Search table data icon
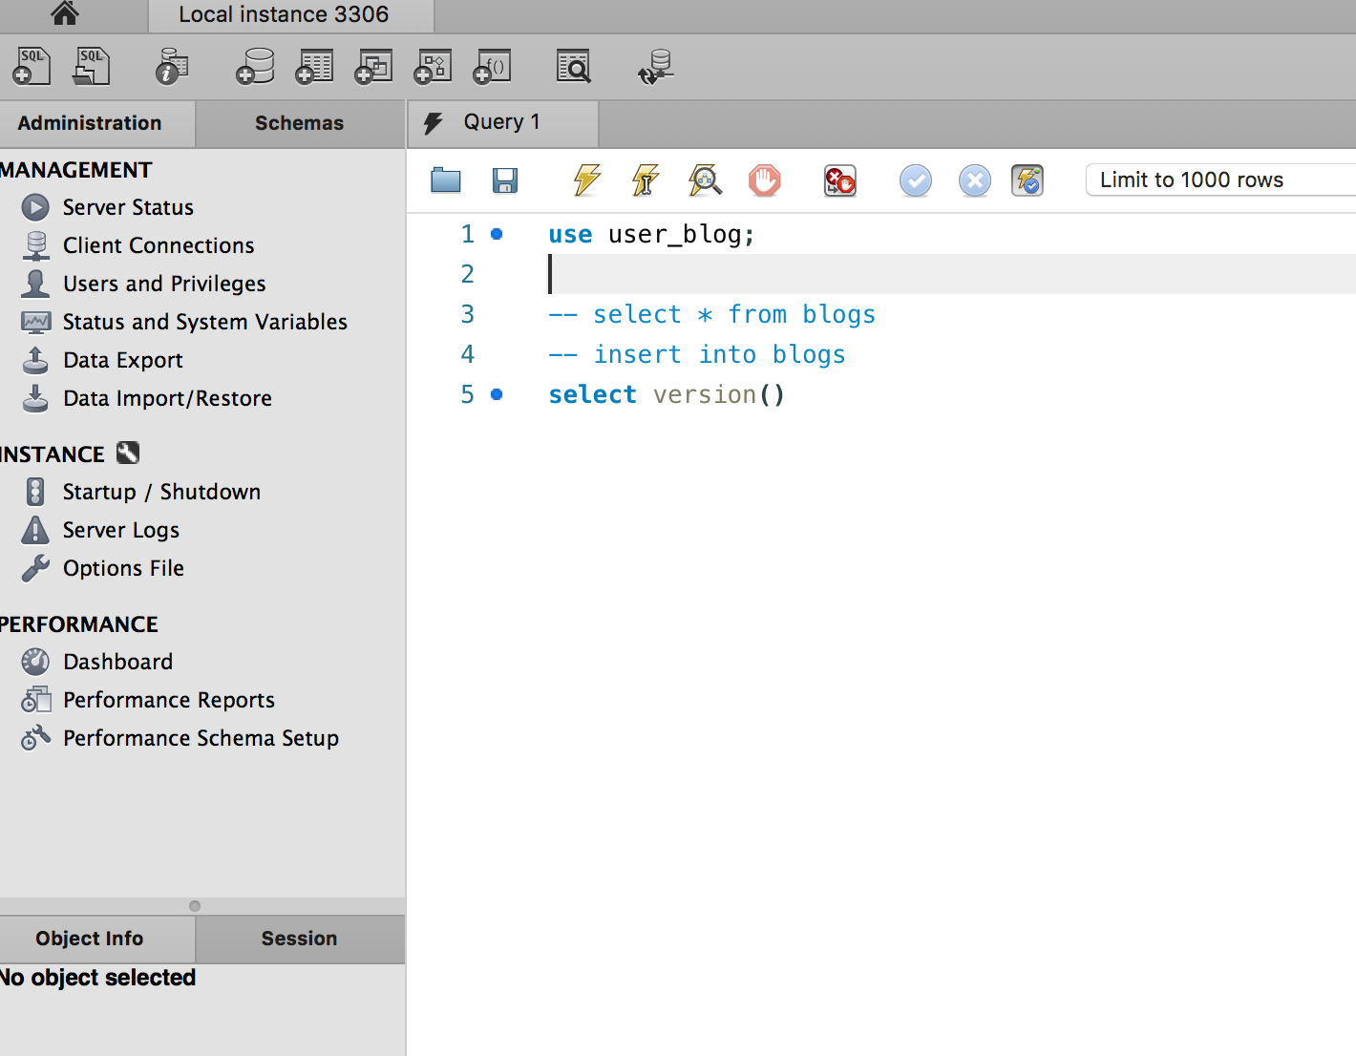Image resolution: width=1356 pixels, height=1056 pixels. tap(574, 67)
